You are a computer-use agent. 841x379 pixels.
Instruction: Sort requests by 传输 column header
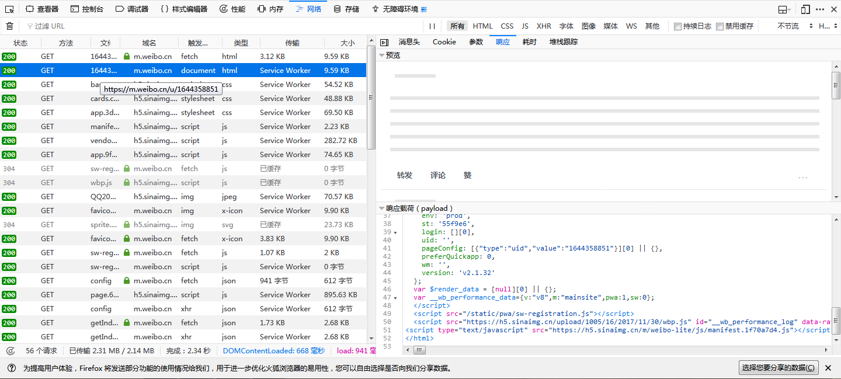(292, 43)
